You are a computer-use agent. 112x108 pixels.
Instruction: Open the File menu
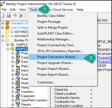[4, 10]
